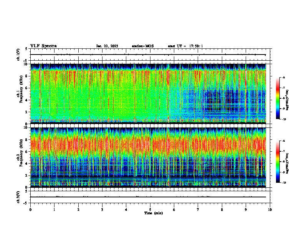Click the "station=MOS" header label
This screenshot has height=235, width=304.
point(143,46)
